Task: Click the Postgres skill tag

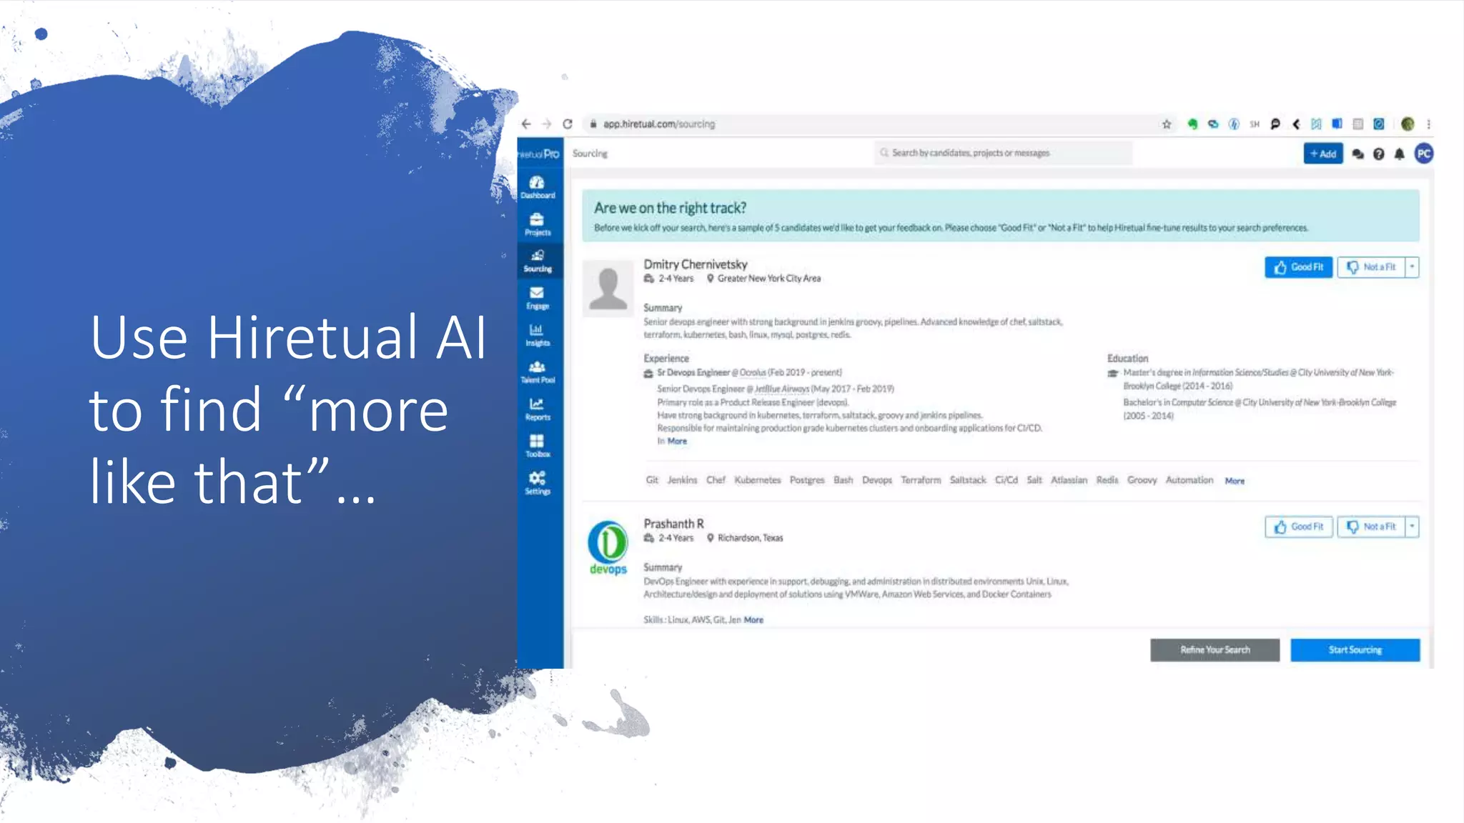Action: click(807, 480)
